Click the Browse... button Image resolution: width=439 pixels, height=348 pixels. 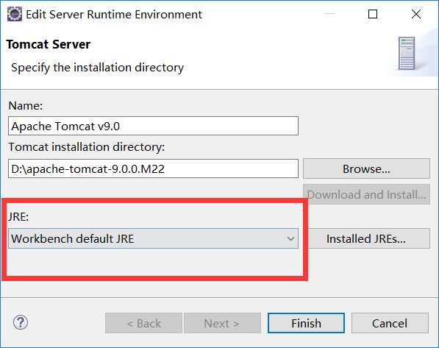point(366,168)
